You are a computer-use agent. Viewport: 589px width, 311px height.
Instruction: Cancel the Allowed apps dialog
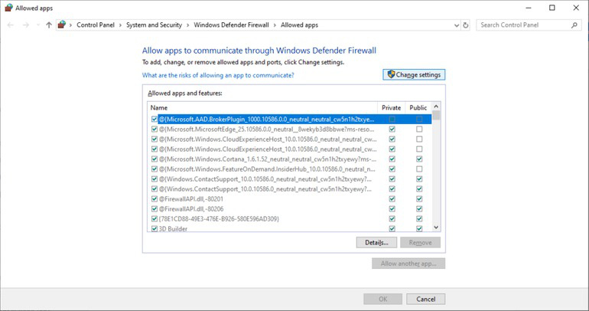click(425, 299)
